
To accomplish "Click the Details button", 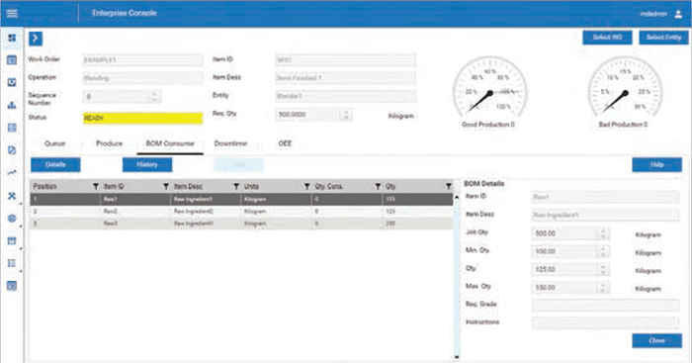I will [55, 165].
